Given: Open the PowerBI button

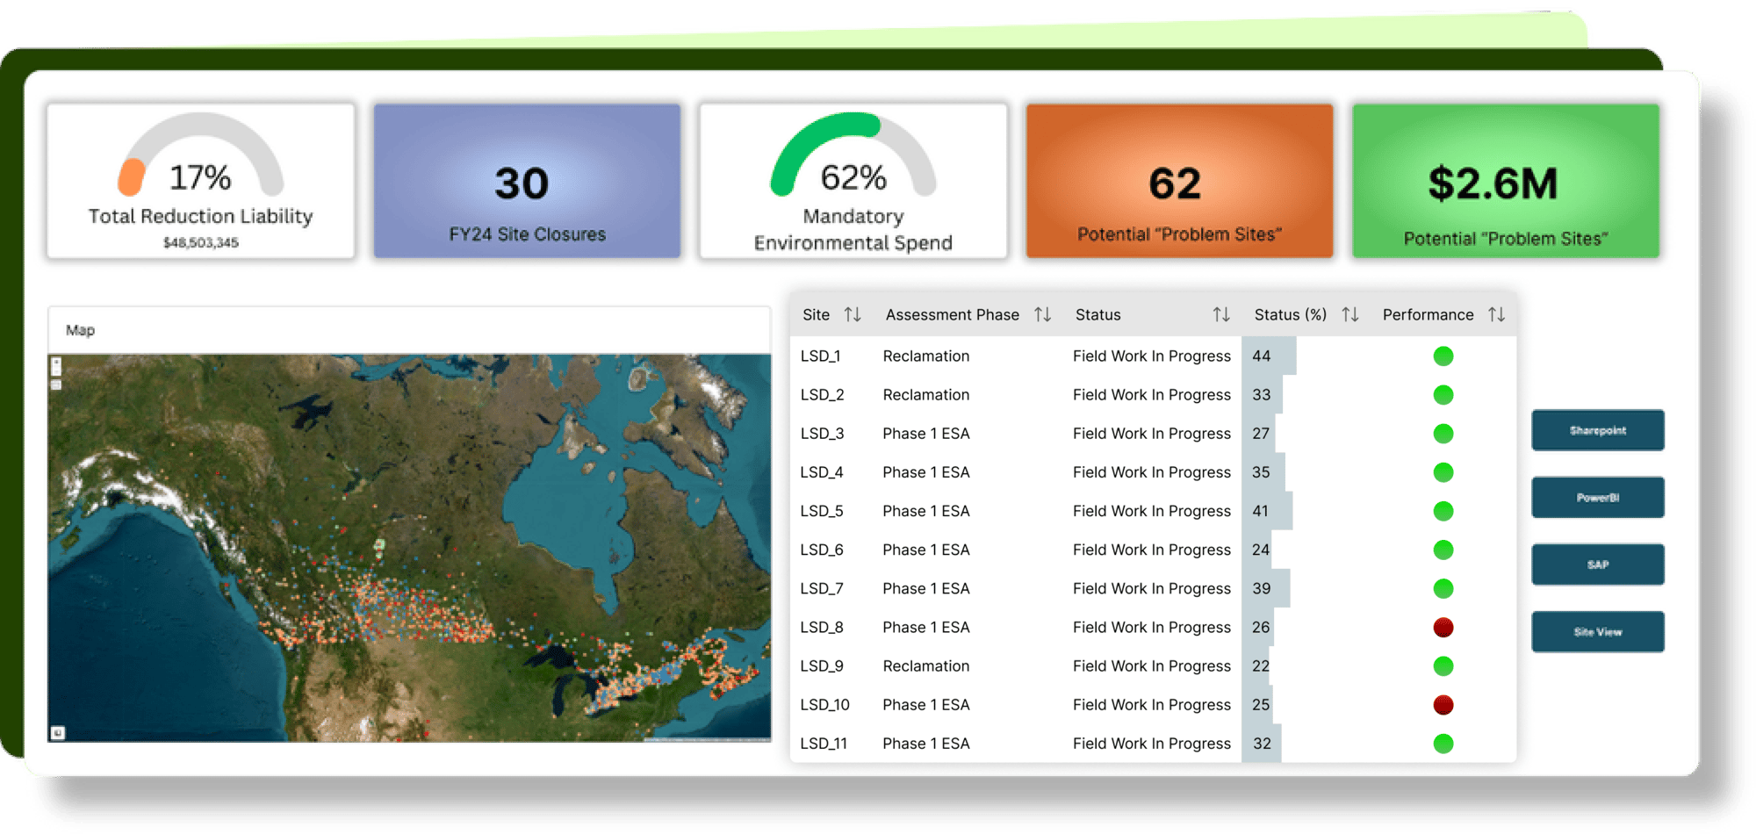Looking at the screenshot, I should [x=1598, y=498].
